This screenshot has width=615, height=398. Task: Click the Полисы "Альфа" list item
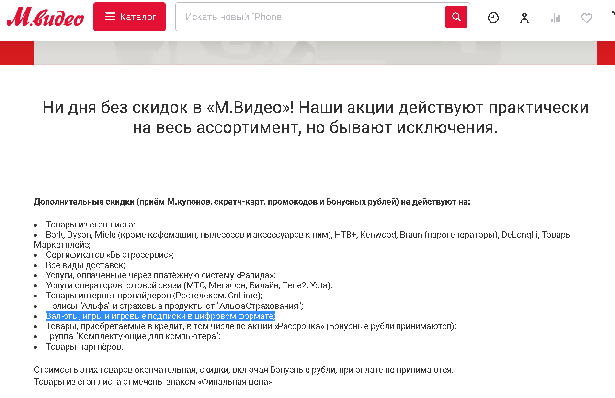coord(174,306)
